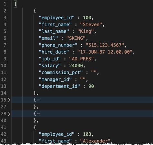Click the "King" value
Image resolution: width=153 pixels, height=145 pixels.
86,31
